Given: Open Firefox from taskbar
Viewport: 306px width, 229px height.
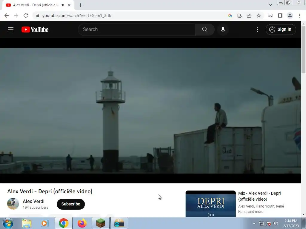Looking at the screenshot, I should (x=82, y=223).
